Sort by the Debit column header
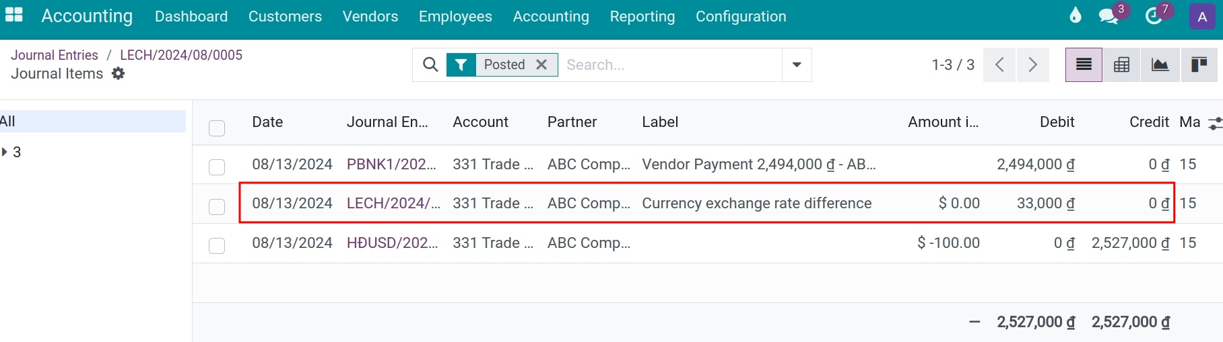Screen dimensions: 1223x342 (1057, 122)
